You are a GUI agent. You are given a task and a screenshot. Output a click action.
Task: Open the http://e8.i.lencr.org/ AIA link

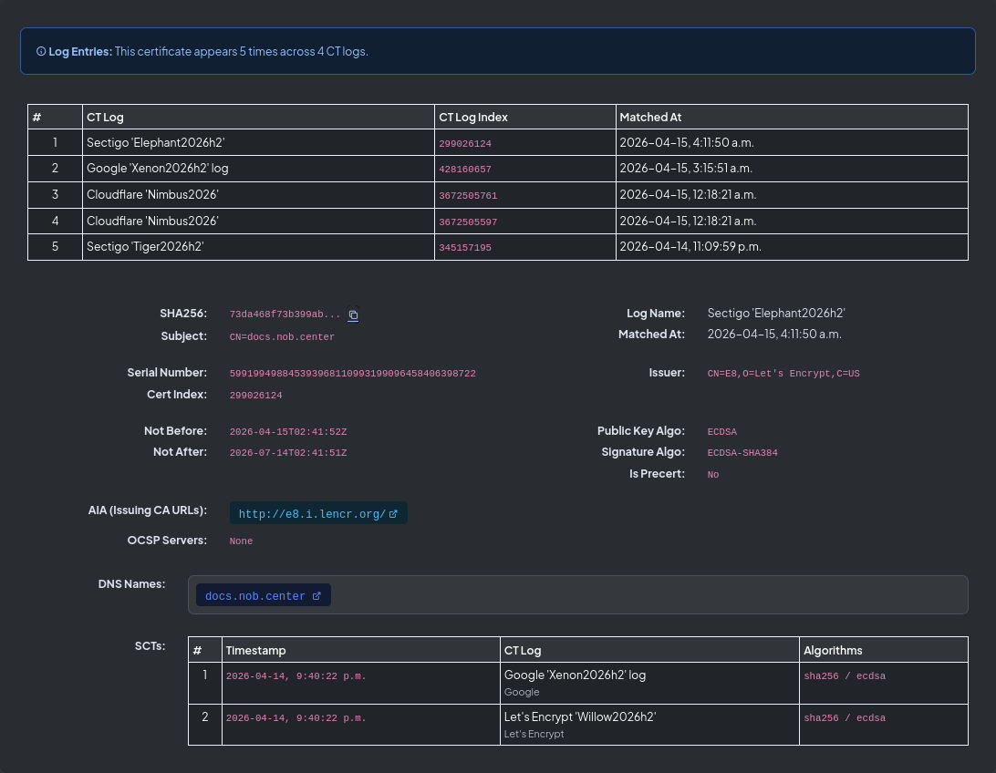click(x=318, y=513)
